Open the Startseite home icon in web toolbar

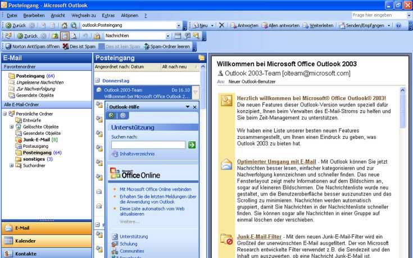pos(65,25)
